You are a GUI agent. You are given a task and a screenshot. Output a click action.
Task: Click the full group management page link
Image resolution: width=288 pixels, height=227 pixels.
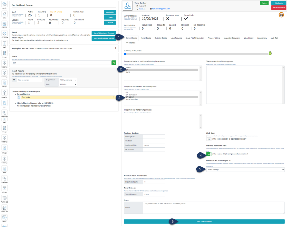[221, 64]
